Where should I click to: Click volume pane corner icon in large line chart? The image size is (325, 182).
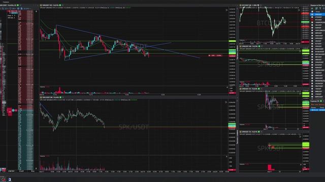pyautogui.click(x=226, y=157)
